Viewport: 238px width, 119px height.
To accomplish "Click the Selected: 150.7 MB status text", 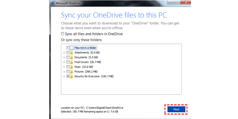I will 90,112.
